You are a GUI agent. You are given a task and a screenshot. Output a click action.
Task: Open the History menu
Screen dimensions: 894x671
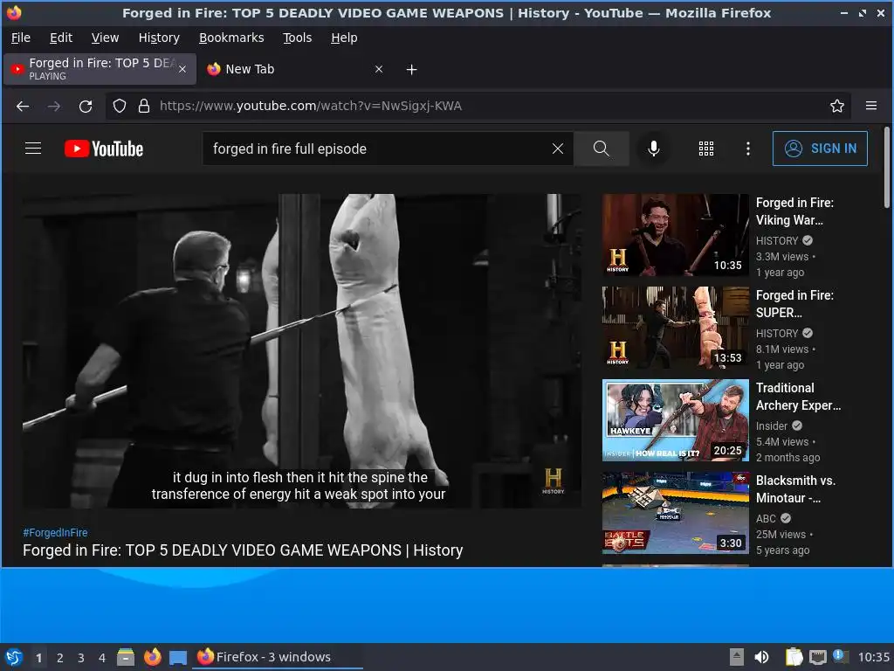(x=159, y=38)
